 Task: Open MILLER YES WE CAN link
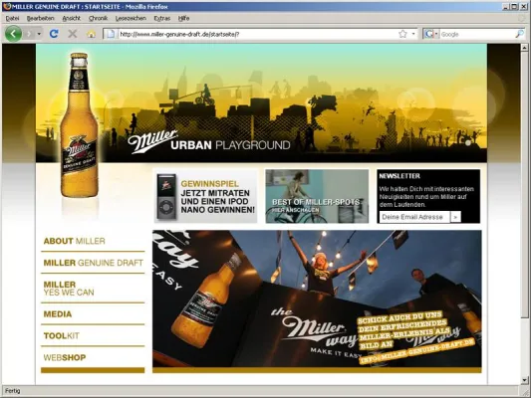pos(69,289)
